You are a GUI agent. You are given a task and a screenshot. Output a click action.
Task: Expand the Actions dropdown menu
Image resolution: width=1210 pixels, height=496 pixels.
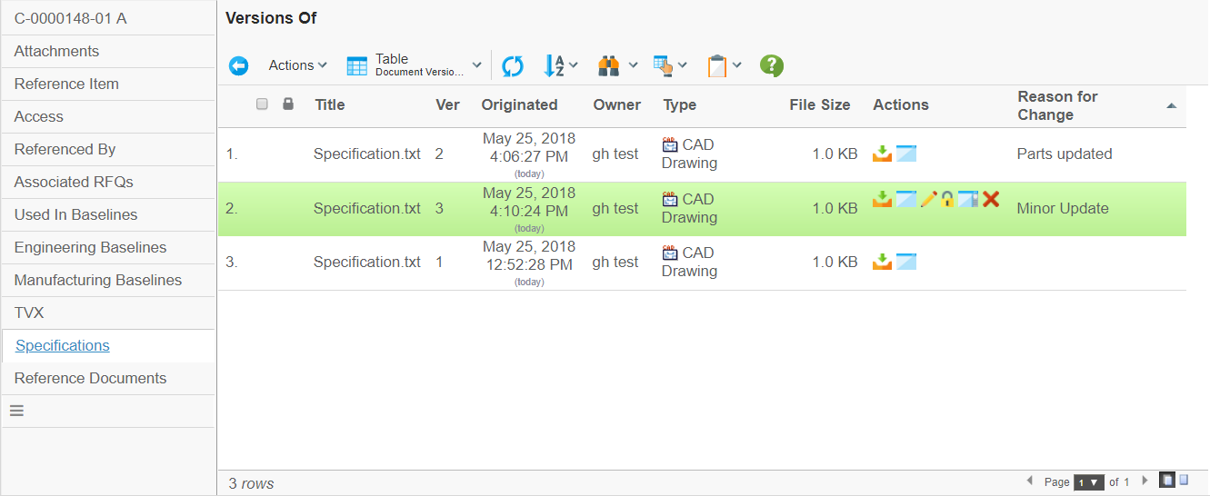(297, 65)
